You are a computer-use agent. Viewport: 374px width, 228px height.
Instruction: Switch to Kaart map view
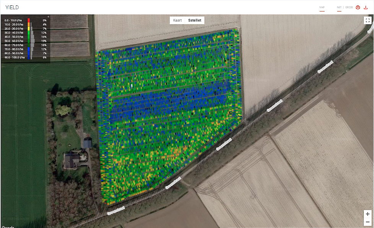coord(177,20)
